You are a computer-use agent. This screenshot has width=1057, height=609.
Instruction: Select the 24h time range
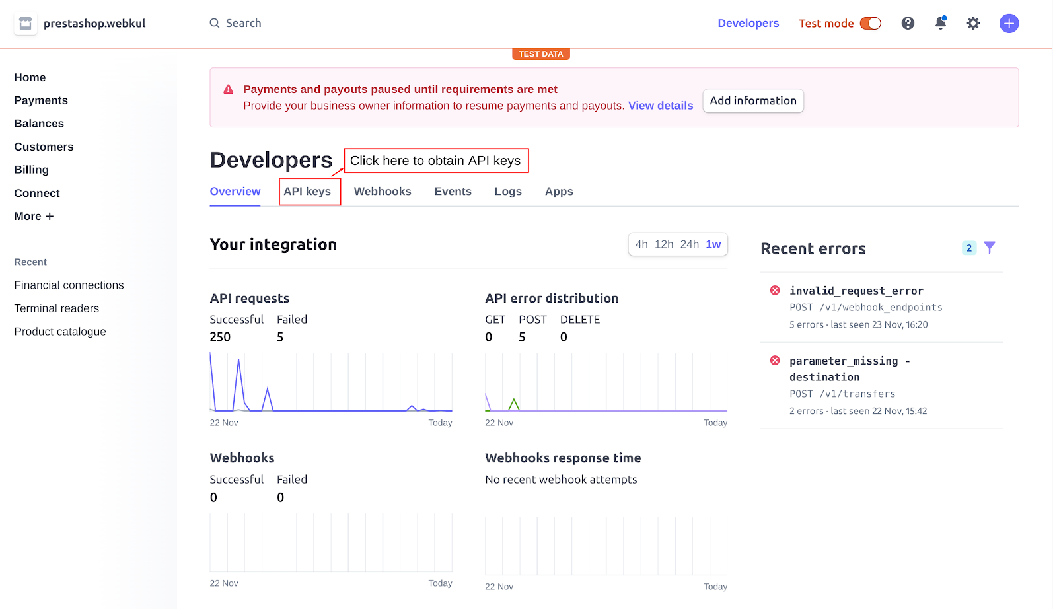690,244
